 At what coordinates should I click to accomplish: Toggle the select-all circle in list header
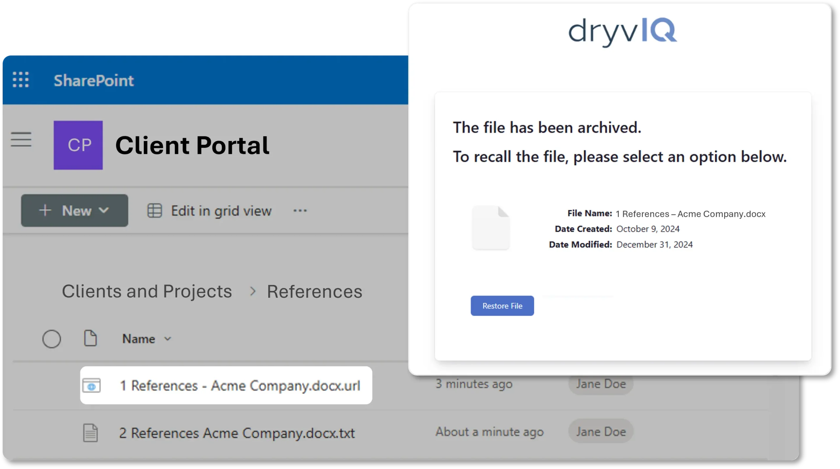coord(52,338)
